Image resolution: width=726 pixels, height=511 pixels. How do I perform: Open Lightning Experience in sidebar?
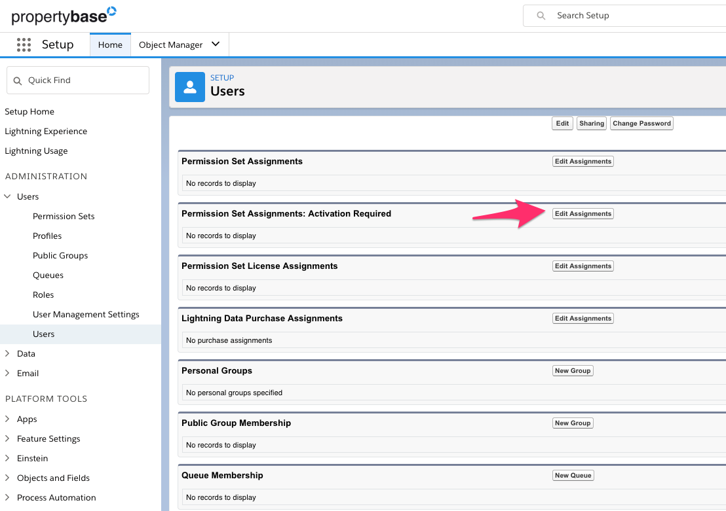click(x=46, y=132)
